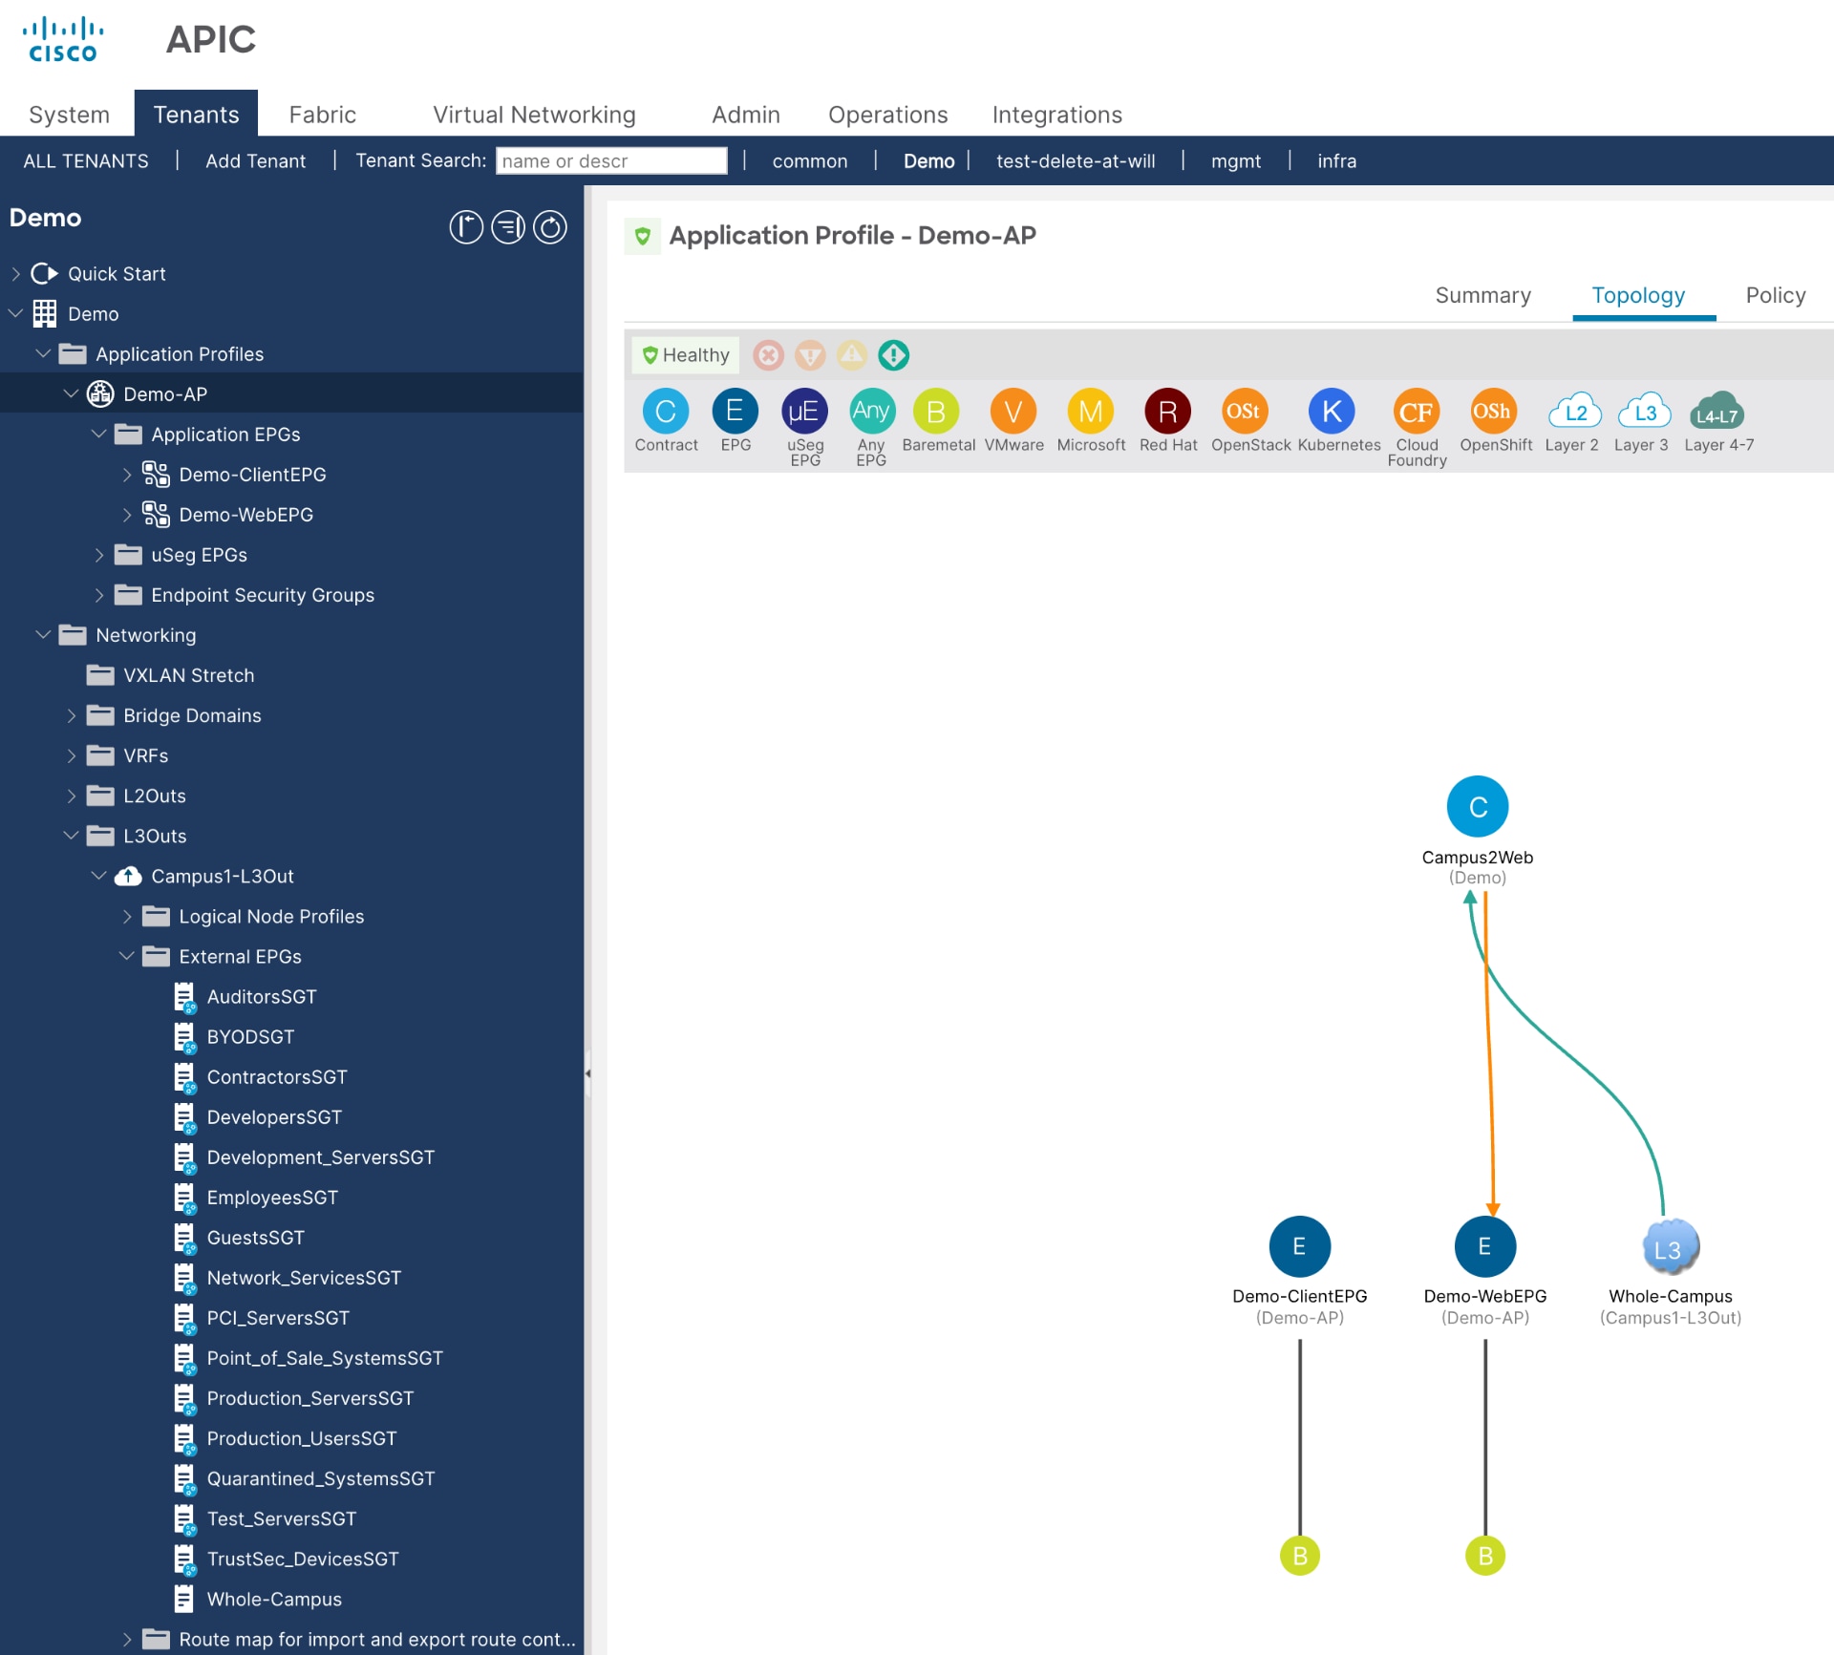Toggle the critical fault filter icon
This screenshot has height=1655, width=1834.
point(768,355)
